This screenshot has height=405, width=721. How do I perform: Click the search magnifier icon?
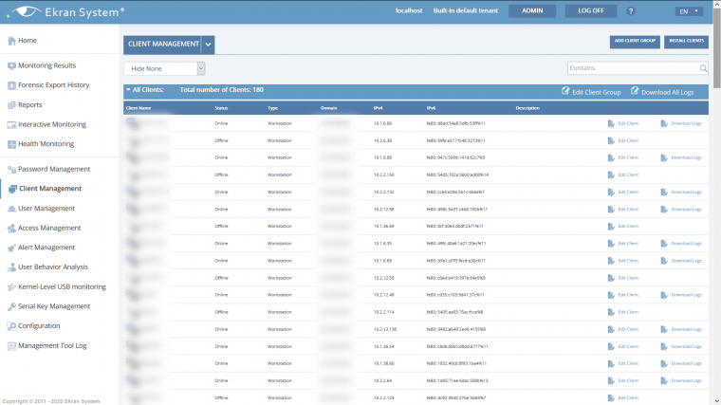click(703, 68)
